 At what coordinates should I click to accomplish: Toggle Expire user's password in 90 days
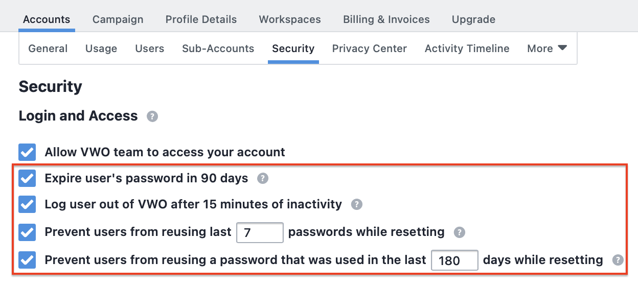27,178
